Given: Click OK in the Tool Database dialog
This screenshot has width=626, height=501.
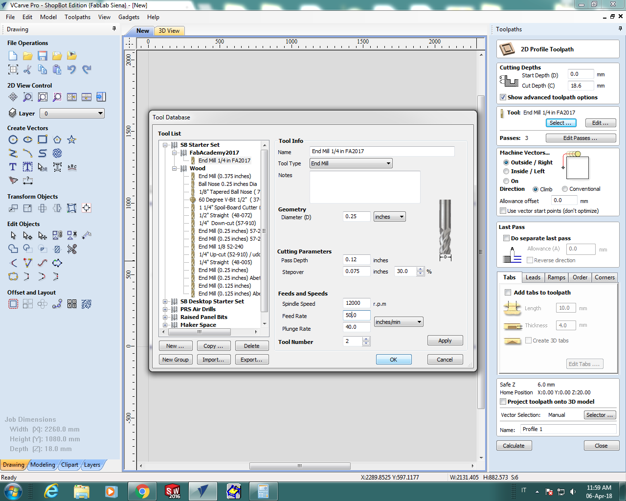Looking at the screenshot, I should point(394,360).
